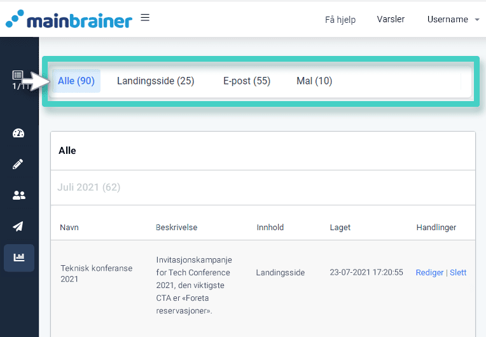Image resolution: width=486 pixels, height=337 pixels.
Task: Select the Teknisk konferanse 2021 name cell
Action: (x=97, y=273)
